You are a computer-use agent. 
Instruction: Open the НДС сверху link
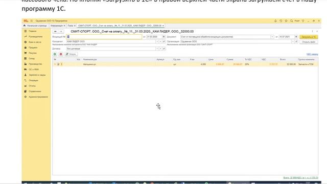point(312,54)
